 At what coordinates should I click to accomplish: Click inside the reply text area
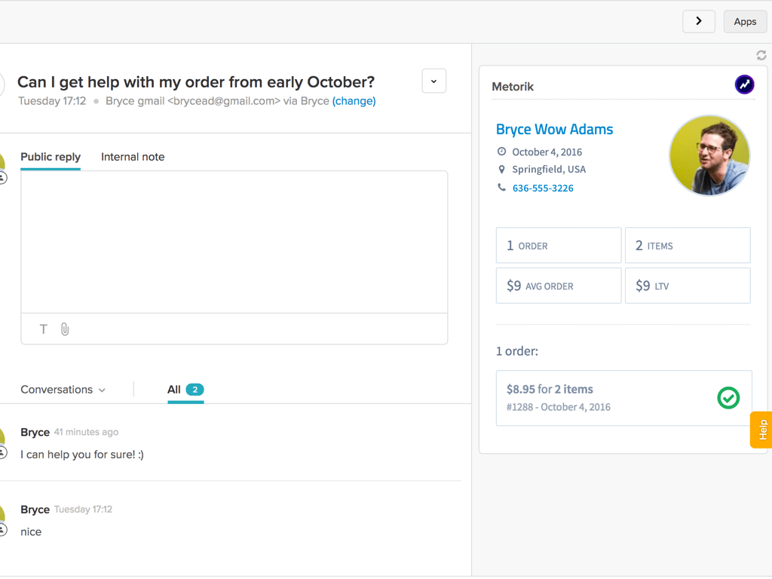234,241
